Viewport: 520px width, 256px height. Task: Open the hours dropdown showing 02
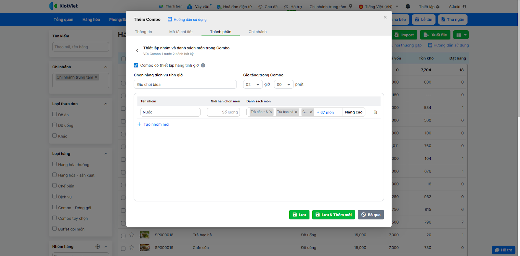[x=253, y=84]
